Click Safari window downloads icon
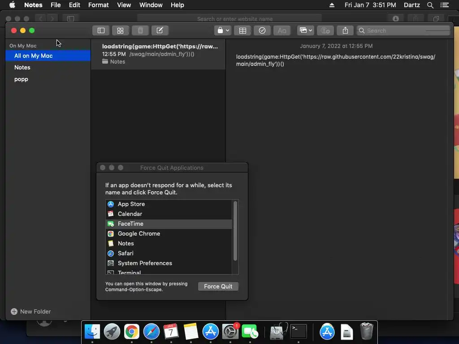The height and width of the screenshot is (344, 459). (x=396, y=19)
